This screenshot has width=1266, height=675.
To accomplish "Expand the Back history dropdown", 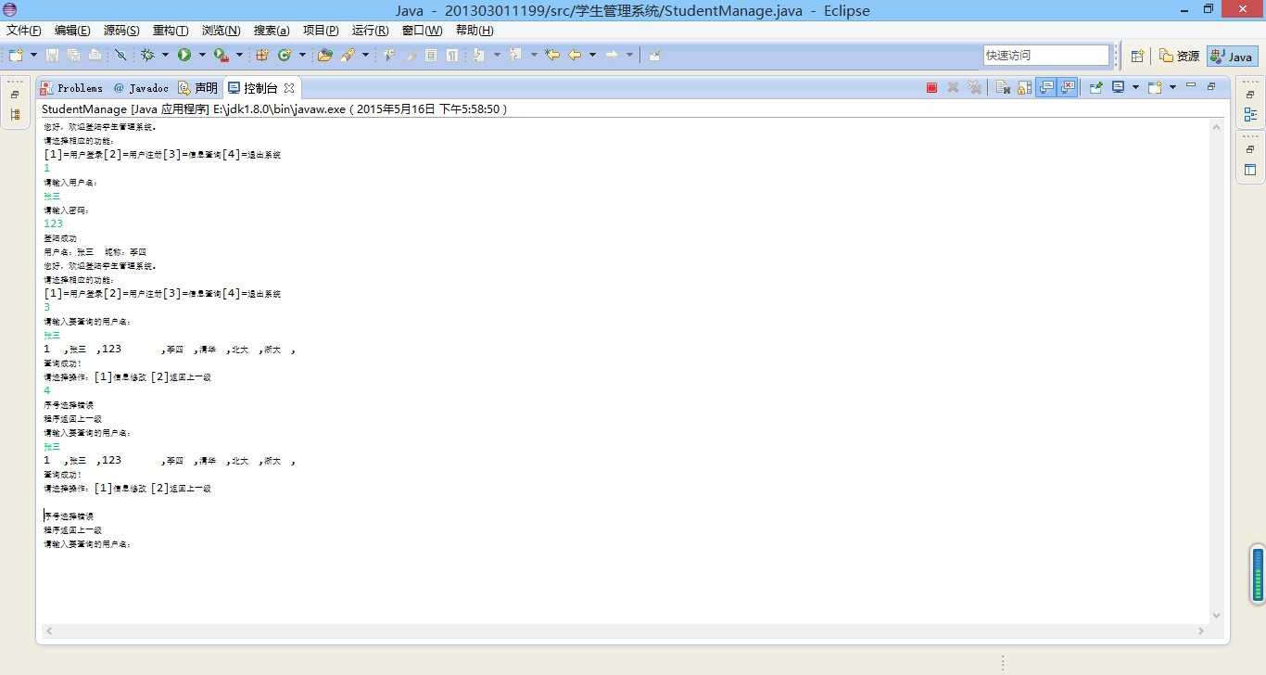I will pyautogui.click(x=592, y=56).
